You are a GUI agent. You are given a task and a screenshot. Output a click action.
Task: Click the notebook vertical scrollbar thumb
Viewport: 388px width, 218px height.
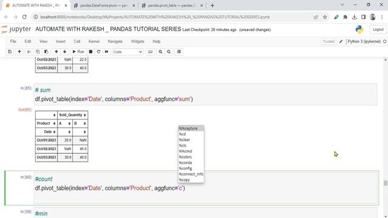(386, 183)
